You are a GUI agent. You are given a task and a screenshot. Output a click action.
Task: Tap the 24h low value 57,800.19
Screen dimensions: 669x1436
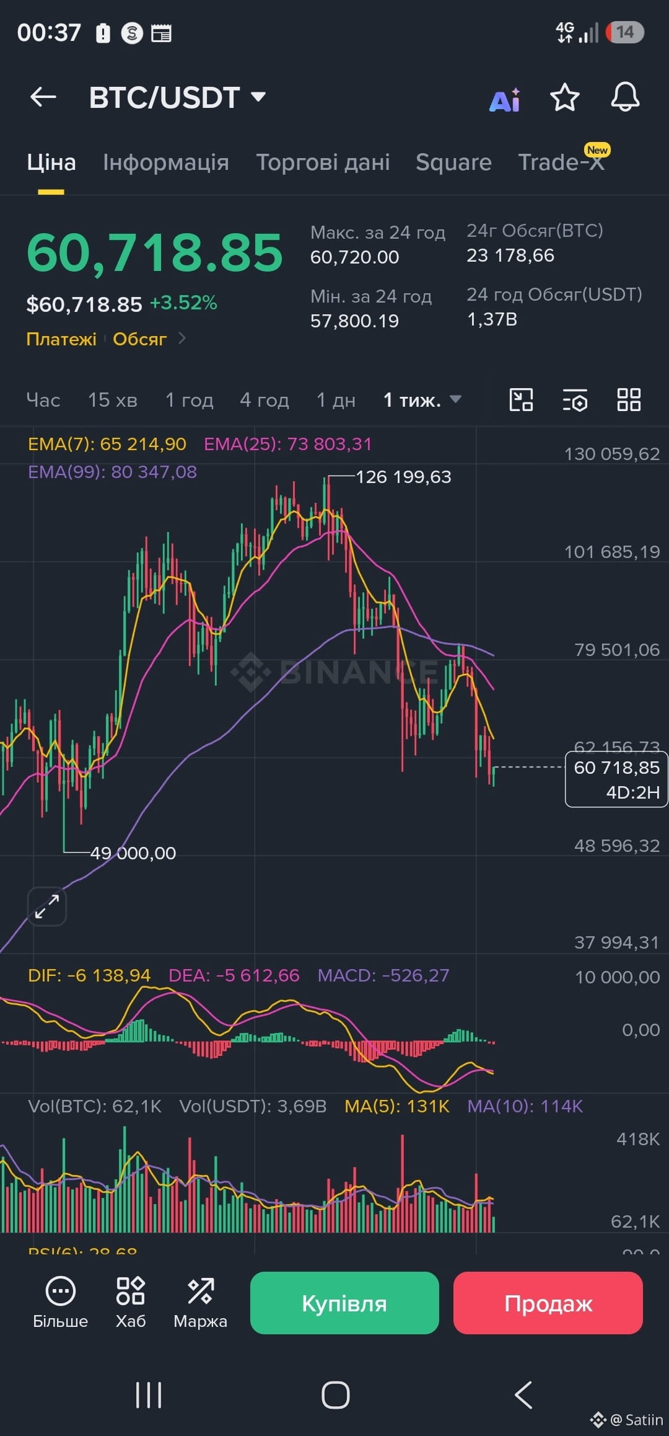click(354, 321)
